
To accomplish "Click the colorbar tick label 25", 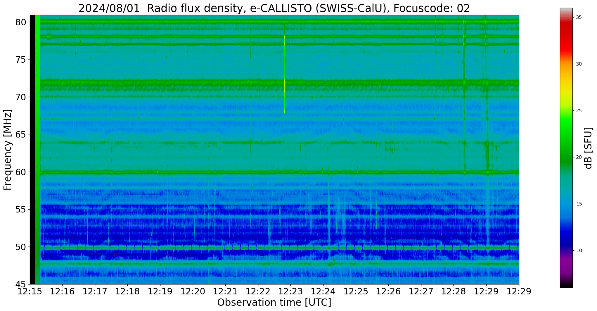I will tap(579, 111).
